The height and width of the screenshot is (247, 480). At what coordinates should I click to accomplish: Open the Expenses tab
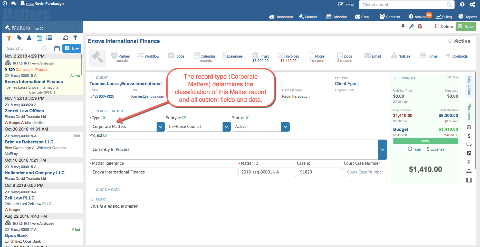pyautogui.click(x=232, y=56)
